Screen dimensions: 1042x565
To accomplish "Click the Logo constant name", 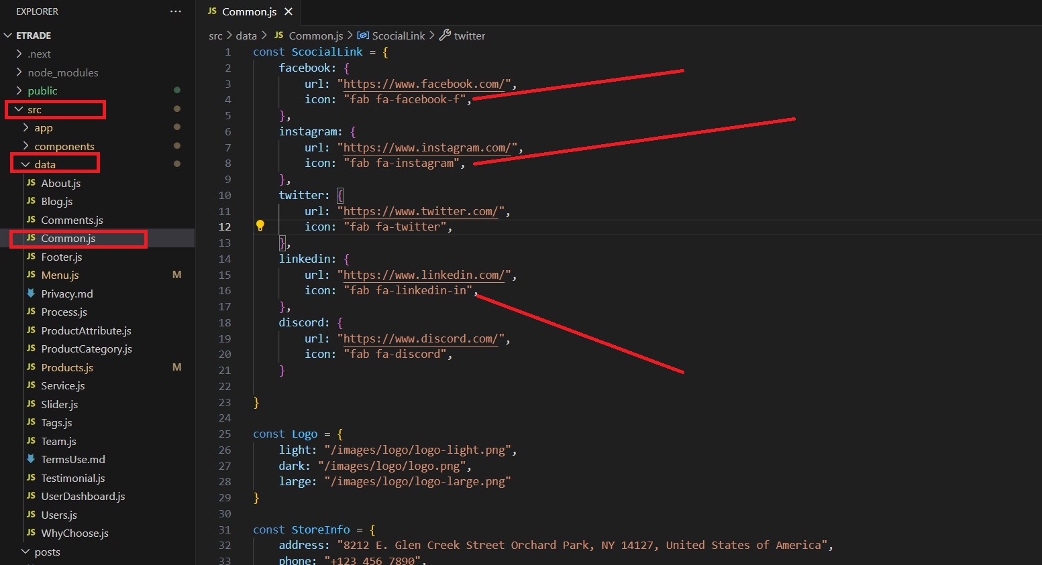I will point(304,434).
